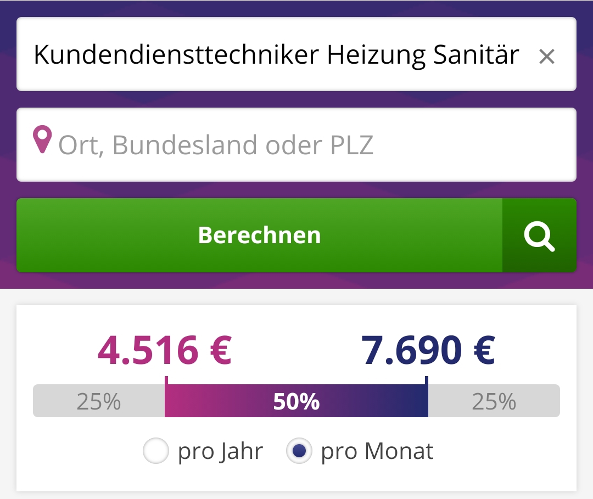Click the word Kundendiensttechniker in the job field

pyautogui.click(x=176, y=55)
